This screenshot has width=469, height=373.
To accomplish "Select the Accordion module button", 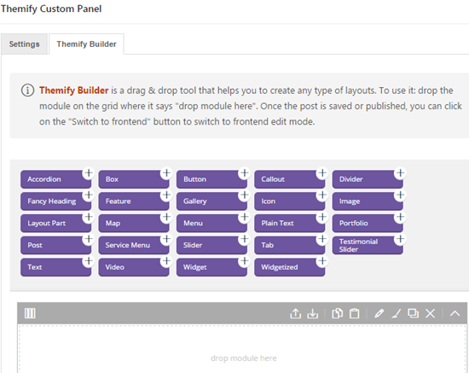I will pos(55,179).
